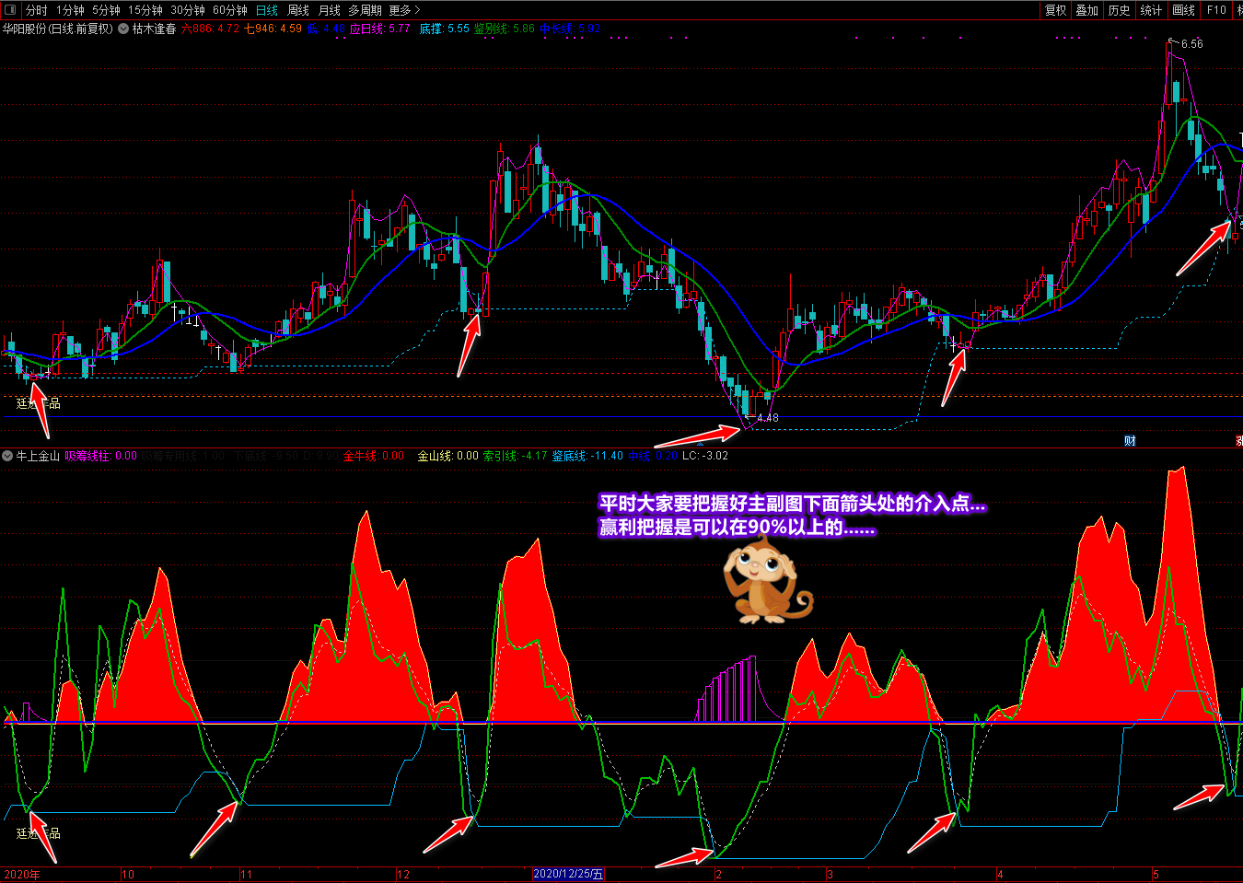
Task: Expand 更多 timeframe options
Action: click(404, 10)
